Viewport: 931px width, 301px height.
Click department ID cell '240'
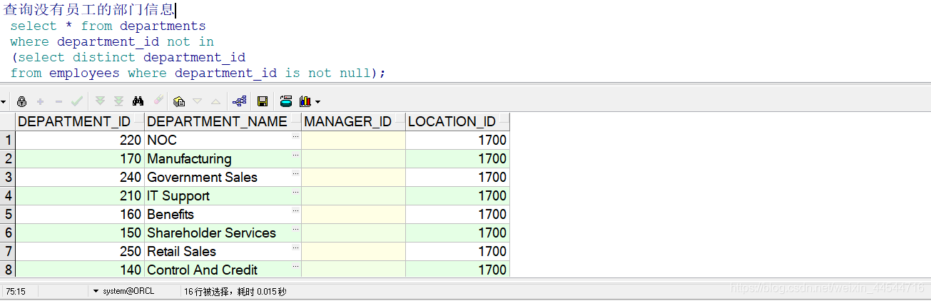[x=80, y=177]
